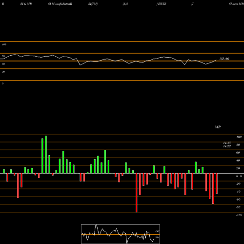Click the MR axis label 100

pos(239,137)
